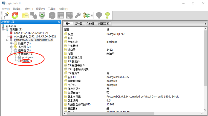Open the 工具(T) menu
The image size is (208, 116).
[52, 9]
